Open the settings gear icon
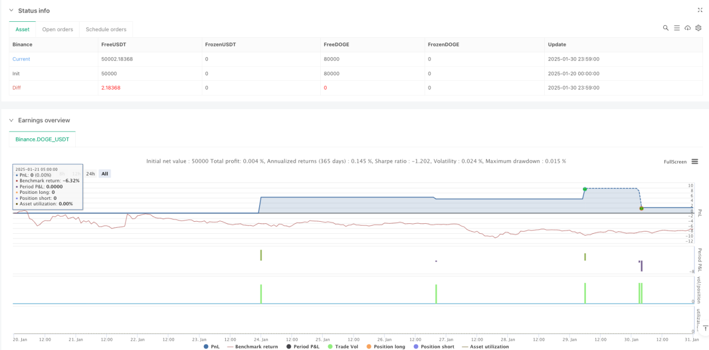The height and width of the screenshot is (350, 709). click(698, 28)
